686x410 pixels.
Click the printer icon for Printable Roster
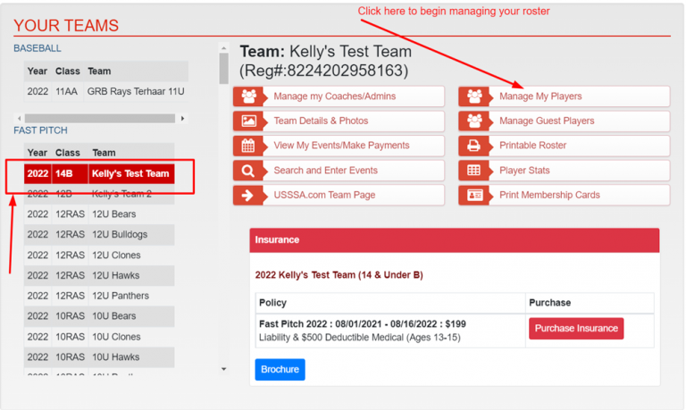click(474, 146)
